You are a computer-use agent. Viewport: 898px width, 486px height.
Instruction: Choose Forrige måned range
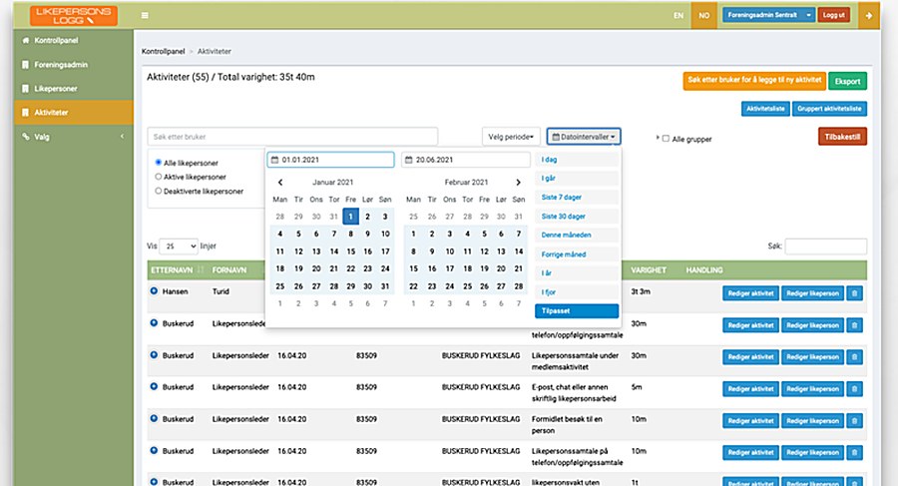577,253
